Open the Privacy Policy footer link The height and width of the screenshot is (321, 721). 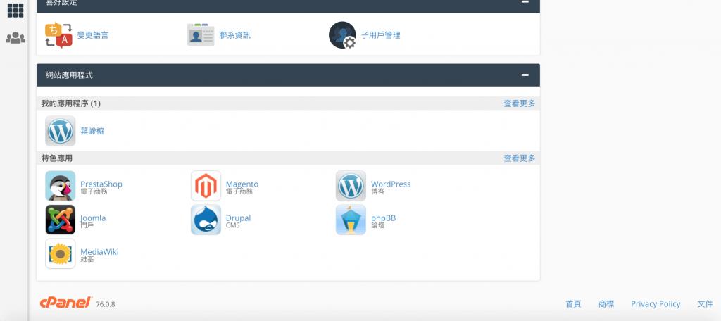tap(655, 304)
